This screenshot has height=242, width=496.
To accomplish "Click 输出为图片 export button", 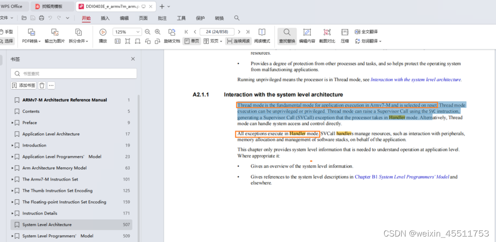I will [55, 36].
